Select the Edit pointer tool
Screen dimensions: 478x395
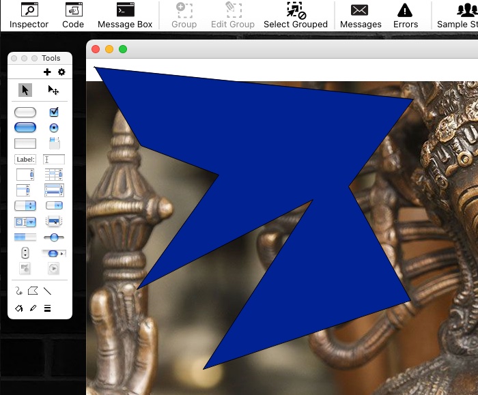pyautogui.click(x=53, y=90)
